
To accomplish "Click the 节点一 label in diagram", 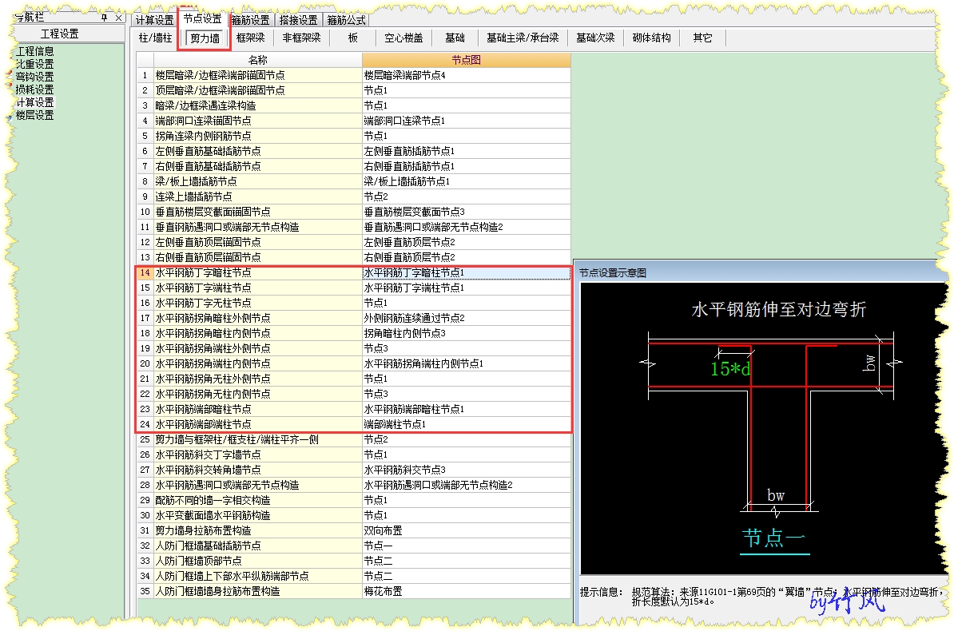I will click(x=774, y=538).
